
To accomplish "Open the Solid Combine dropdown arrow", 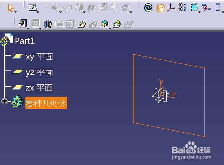I will pos(110,29).
